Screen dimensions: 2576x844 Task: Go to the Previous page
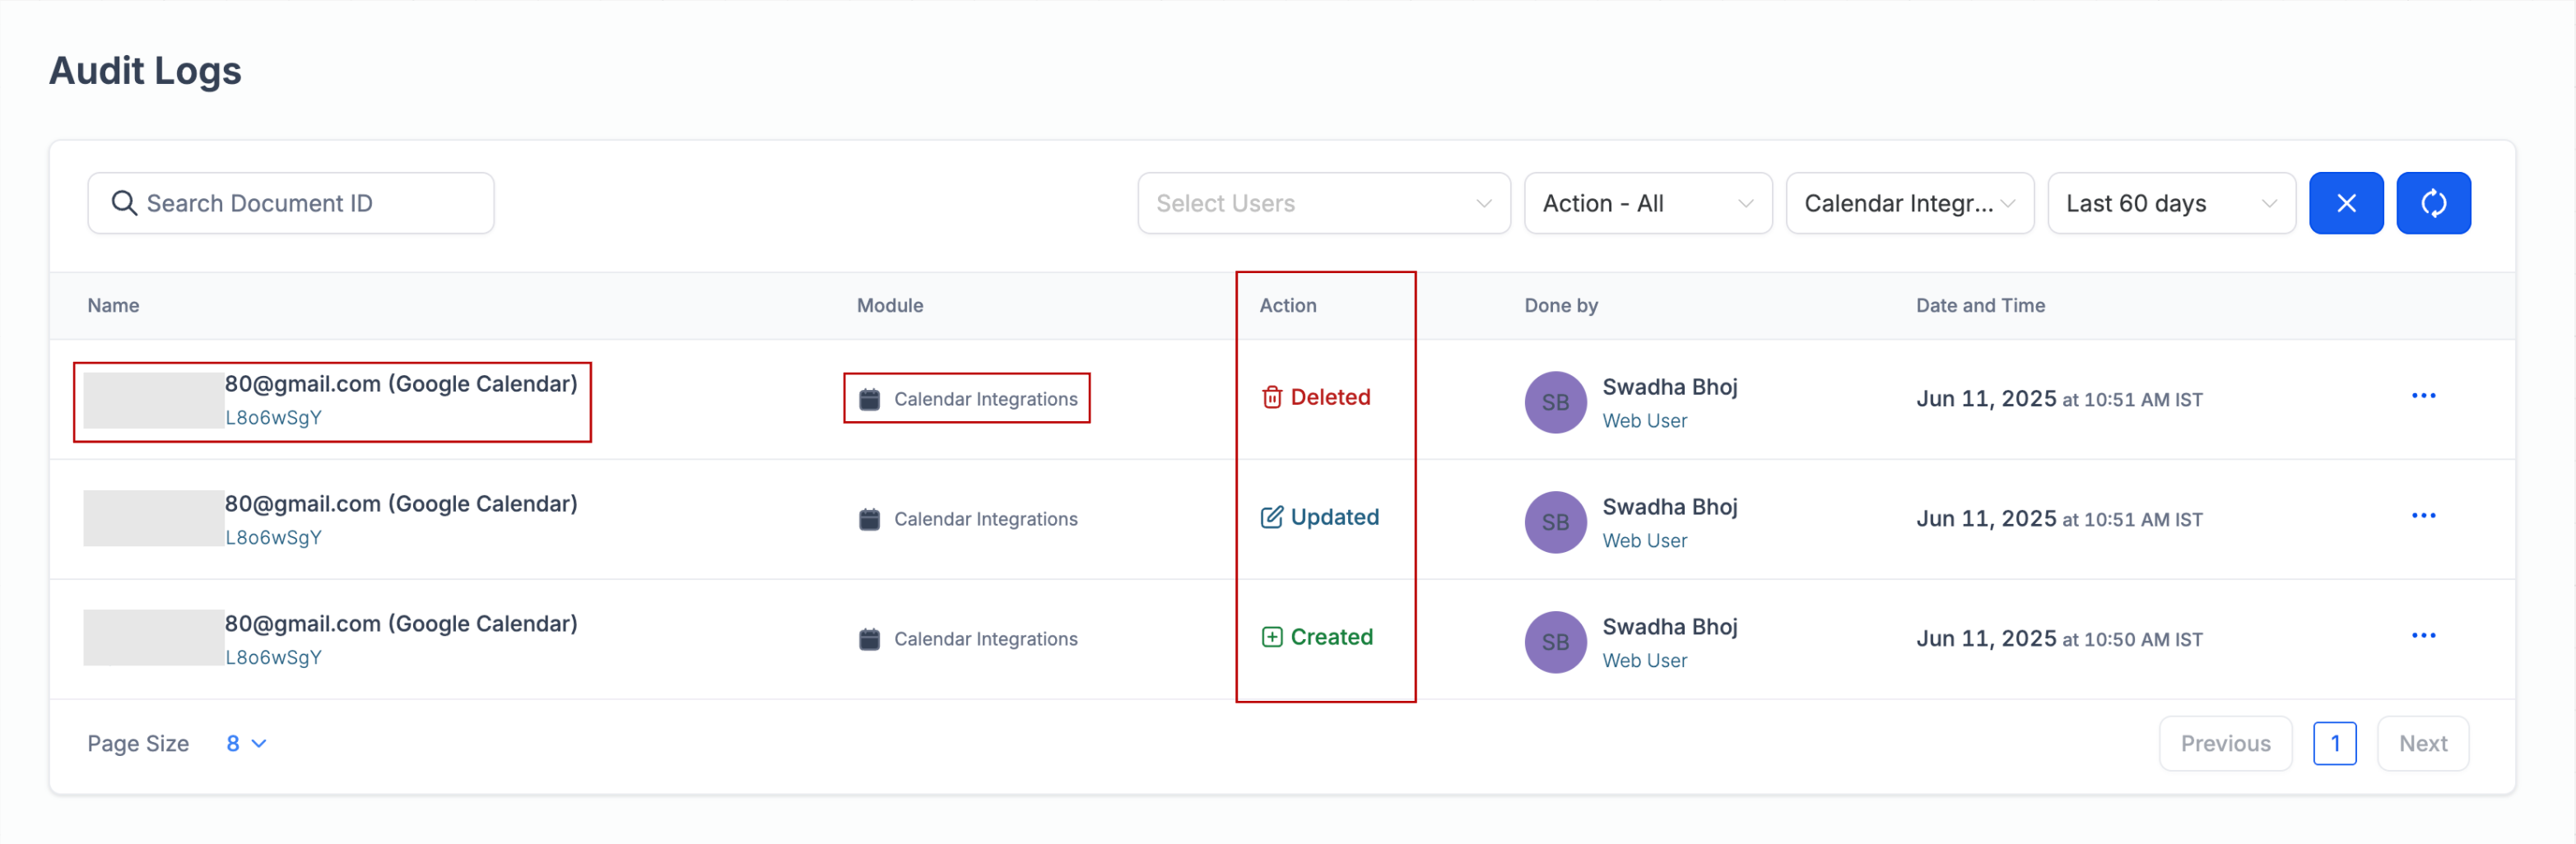click(2225, 743)
